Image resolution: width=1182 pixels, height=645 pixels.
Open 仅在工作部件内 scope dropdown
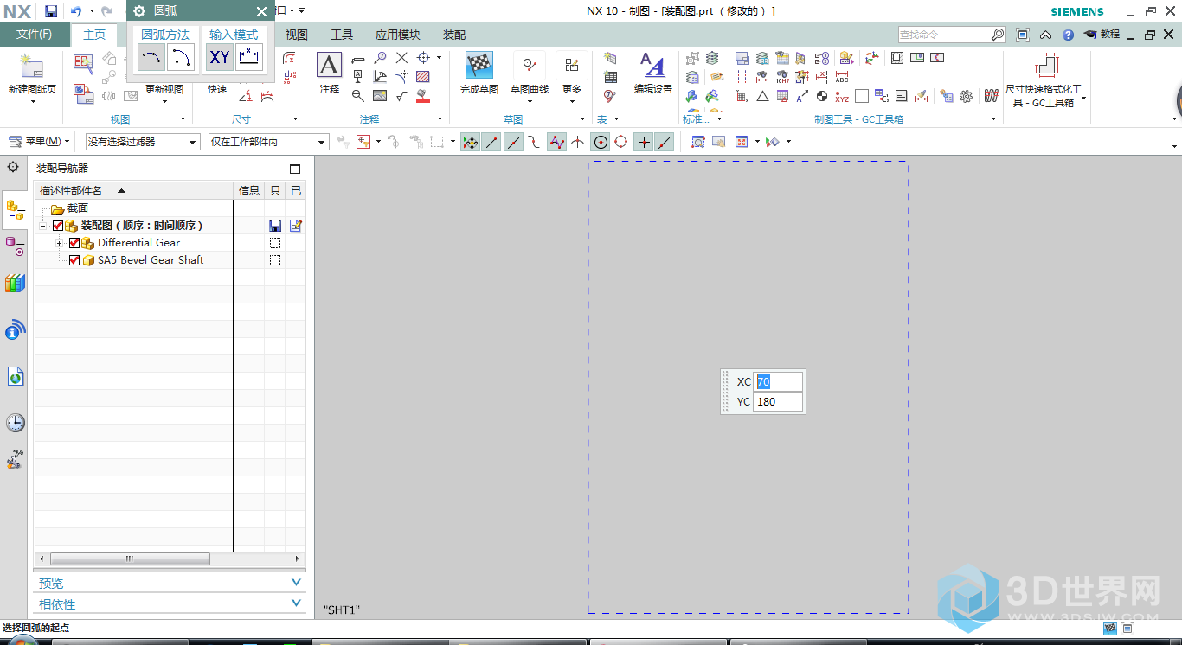[x=268, y=142]
